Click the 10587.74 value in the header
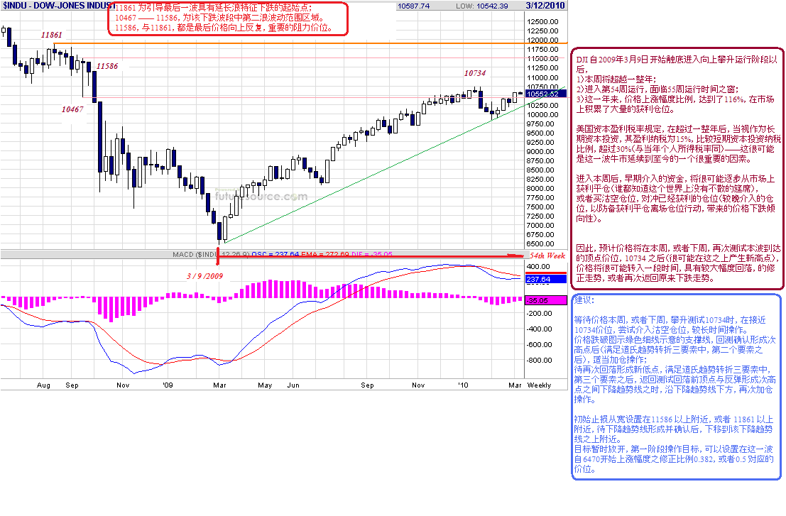 [x=413, y=6]
